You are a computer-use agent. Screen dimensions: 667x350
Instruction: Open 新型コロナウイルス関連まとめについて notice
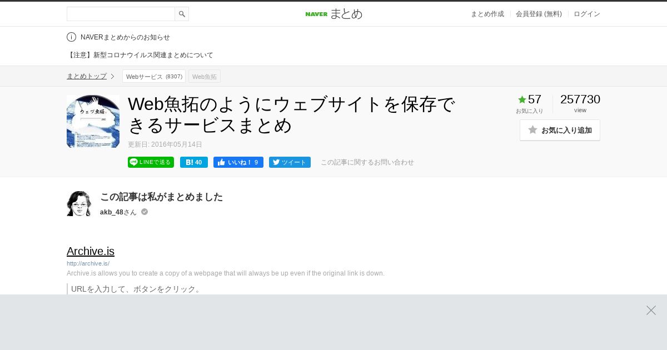coord(140,55)
